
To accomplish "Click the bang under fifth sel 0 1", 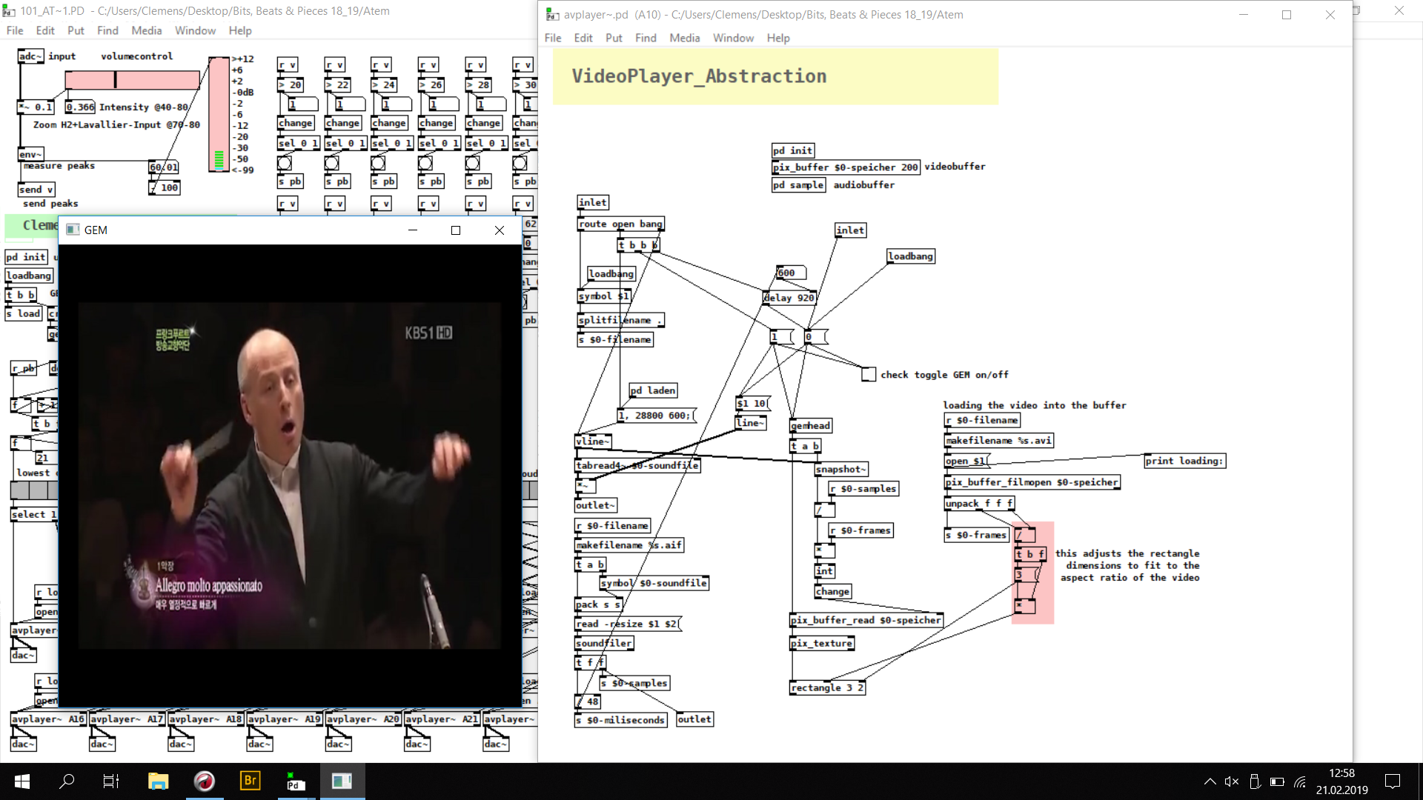I will 473,162.
